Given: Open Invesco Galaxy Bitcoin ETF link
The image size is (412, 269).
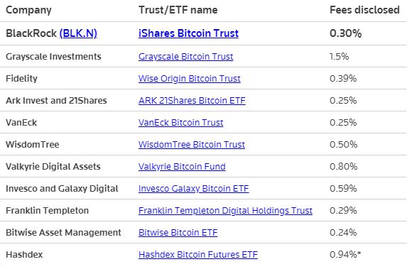Looking at the screenshot, I should pyautogui.click(x=194, y=189).
